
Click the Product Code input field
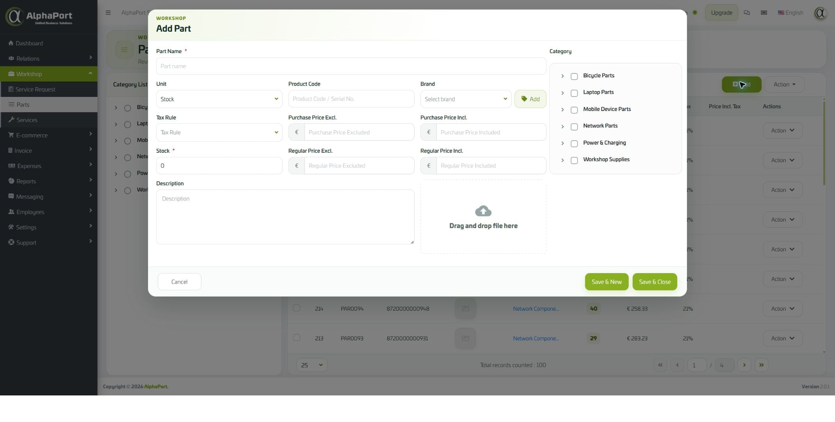click(351, 99)
